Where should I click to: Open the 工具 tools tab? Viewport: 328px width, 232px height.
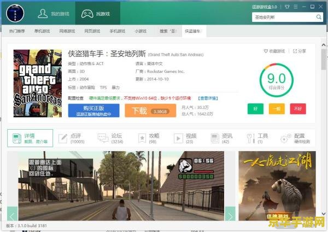[x=257, y=138]
